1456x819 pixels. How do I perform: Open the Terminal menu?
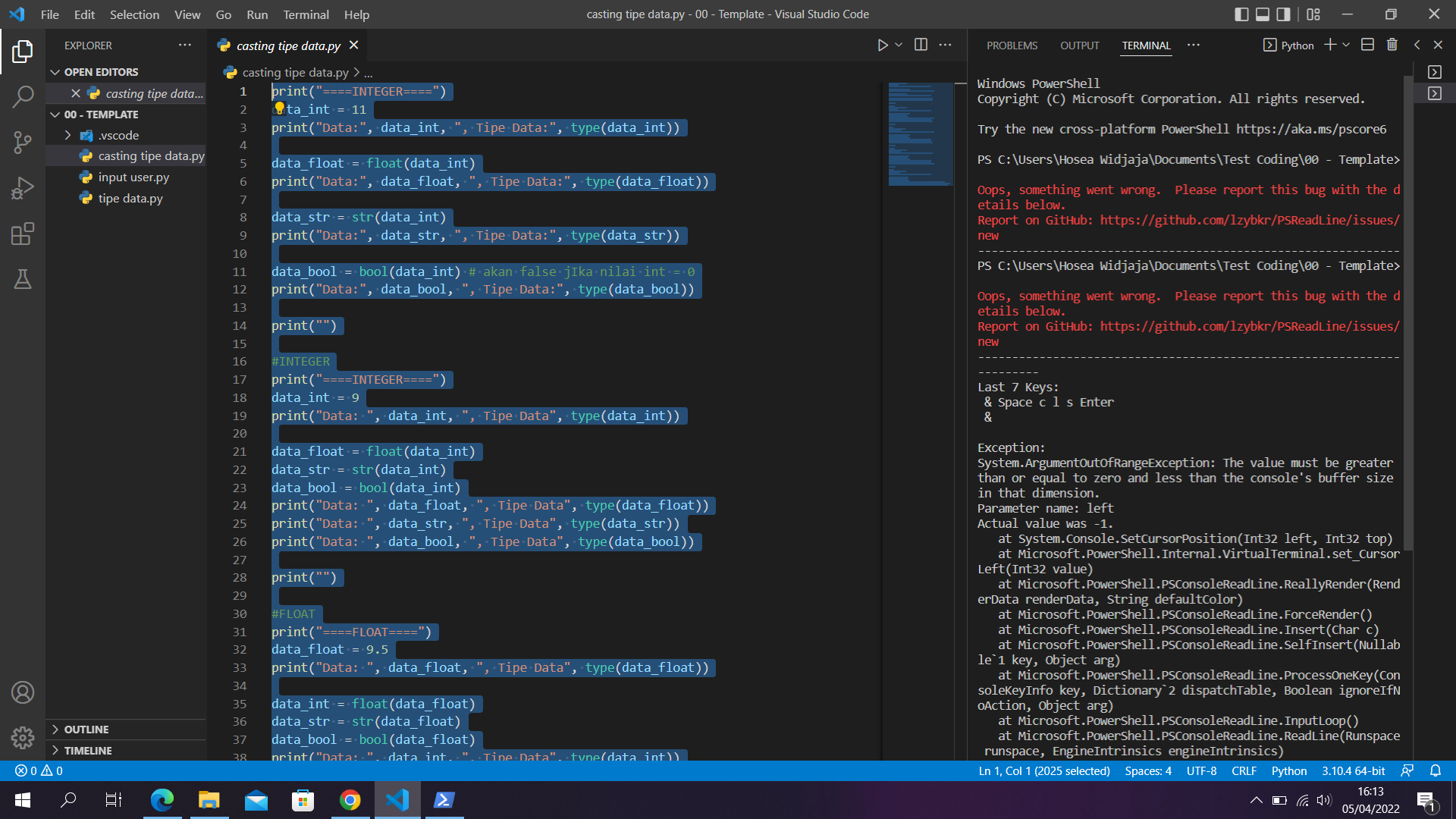point(306,14)
